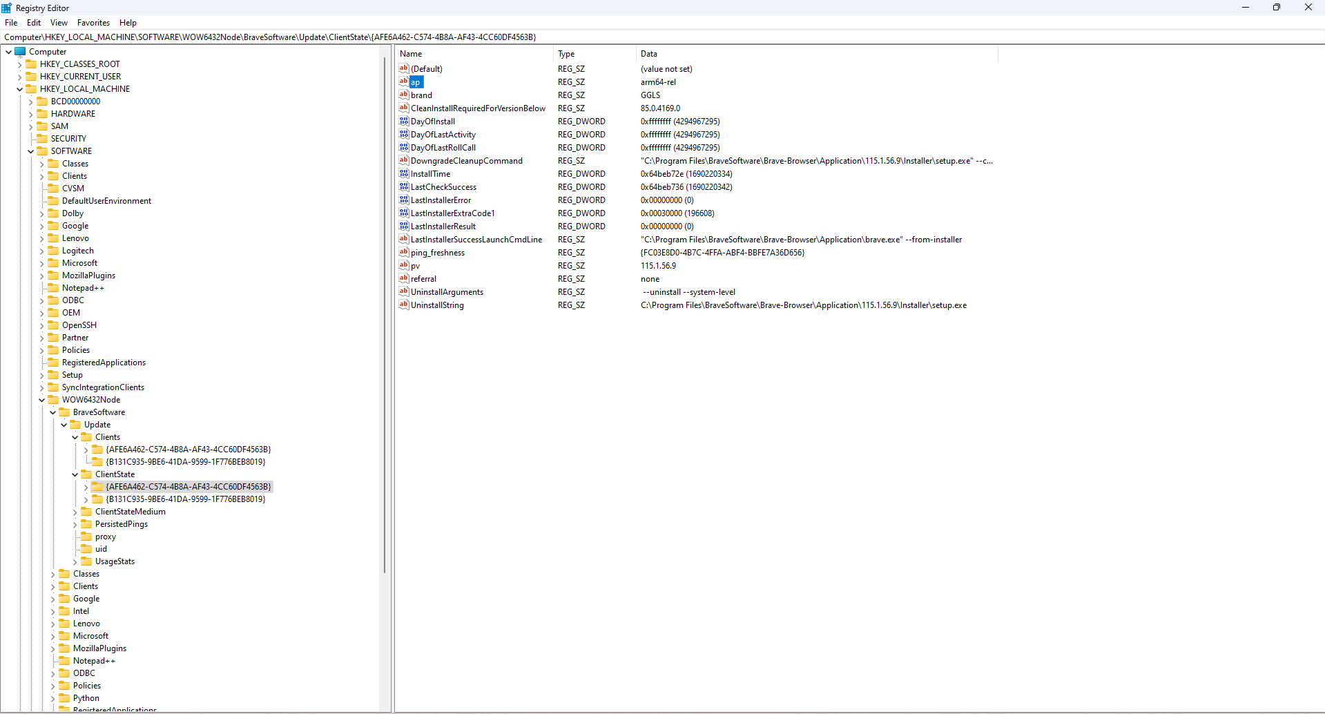1325x714 pixels.
Task: Collapse the SOFTWARE key
Action: point(30,151)
